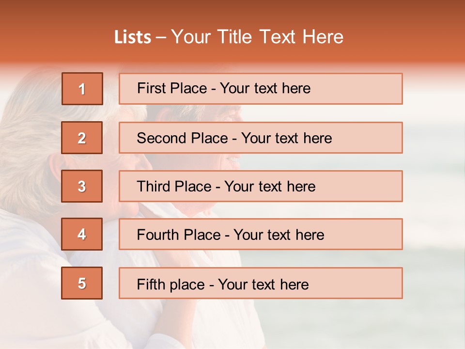Image resolution: width=465 pixels, height=349 pixels.
Task: Click the sea background right of list
Action: coord(434,194)
